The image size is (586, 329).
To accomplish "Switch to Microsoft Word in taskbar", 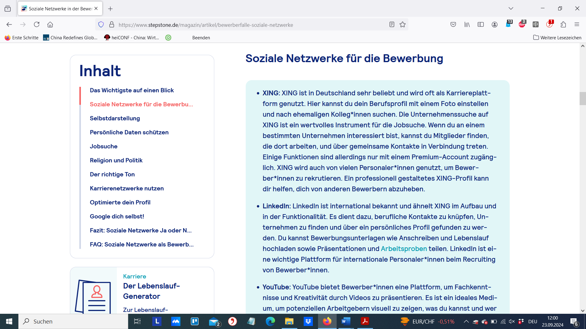I will point(346,321).
